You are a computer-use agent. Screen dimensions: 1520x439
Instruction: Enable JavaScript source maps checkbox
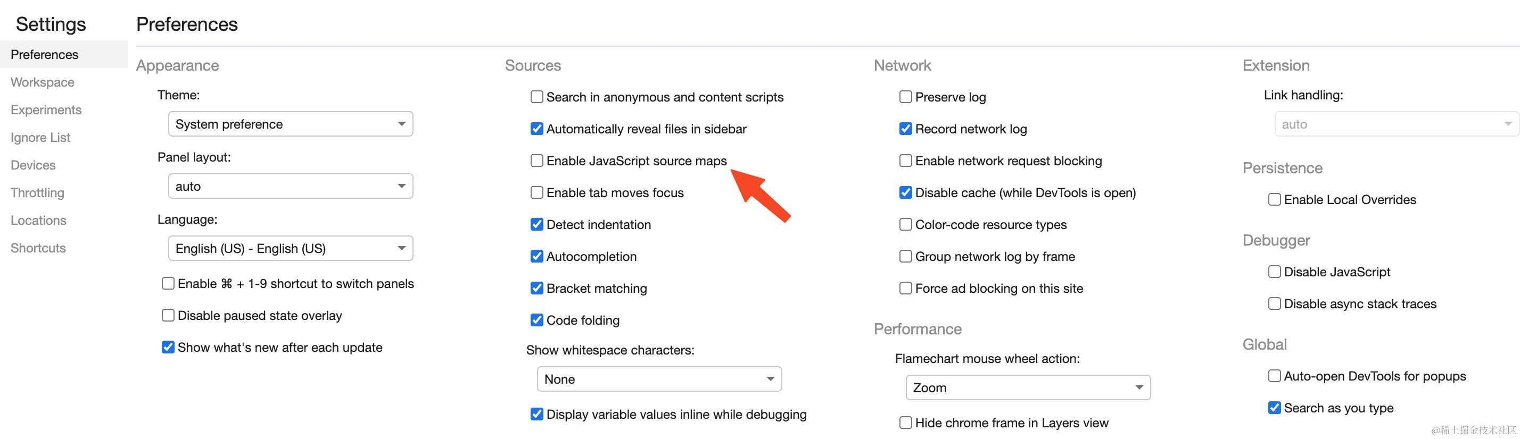536,161
